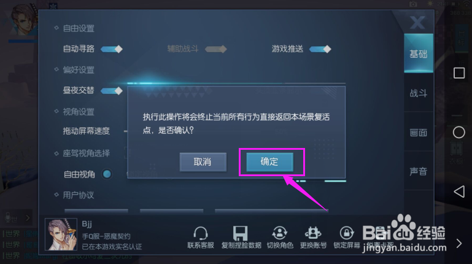Tap the Android recent apps square icon
Image resolution: width=472 pixels, height=264 pixels.
(x=459, y=73)
